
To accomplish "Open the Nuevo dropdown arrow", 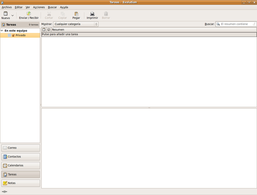I will 12,16.
